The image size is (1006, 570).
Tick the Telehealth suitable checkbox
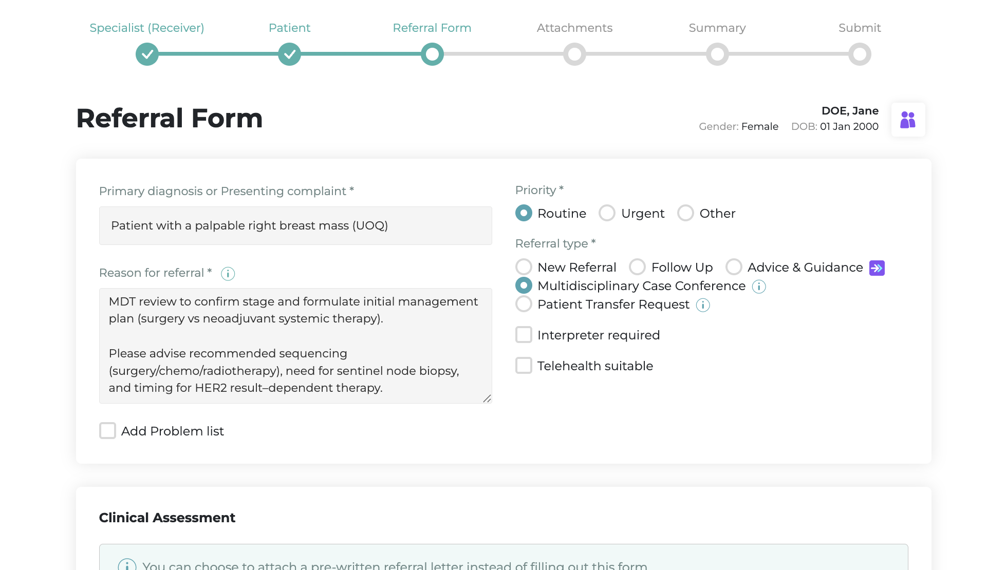click(524, 366)
